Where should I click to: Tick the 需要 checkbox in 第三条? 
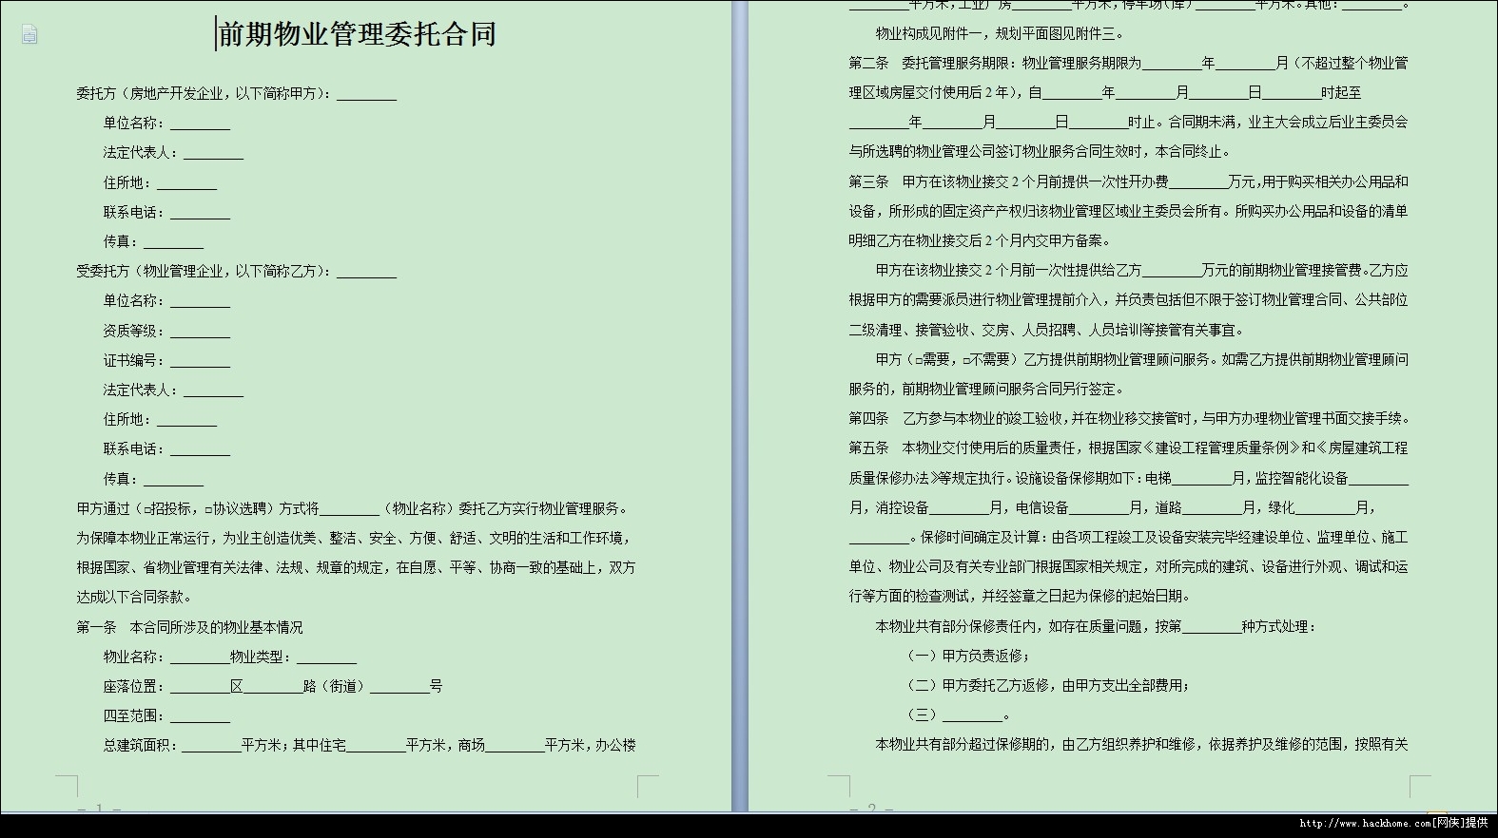[919, 360]
